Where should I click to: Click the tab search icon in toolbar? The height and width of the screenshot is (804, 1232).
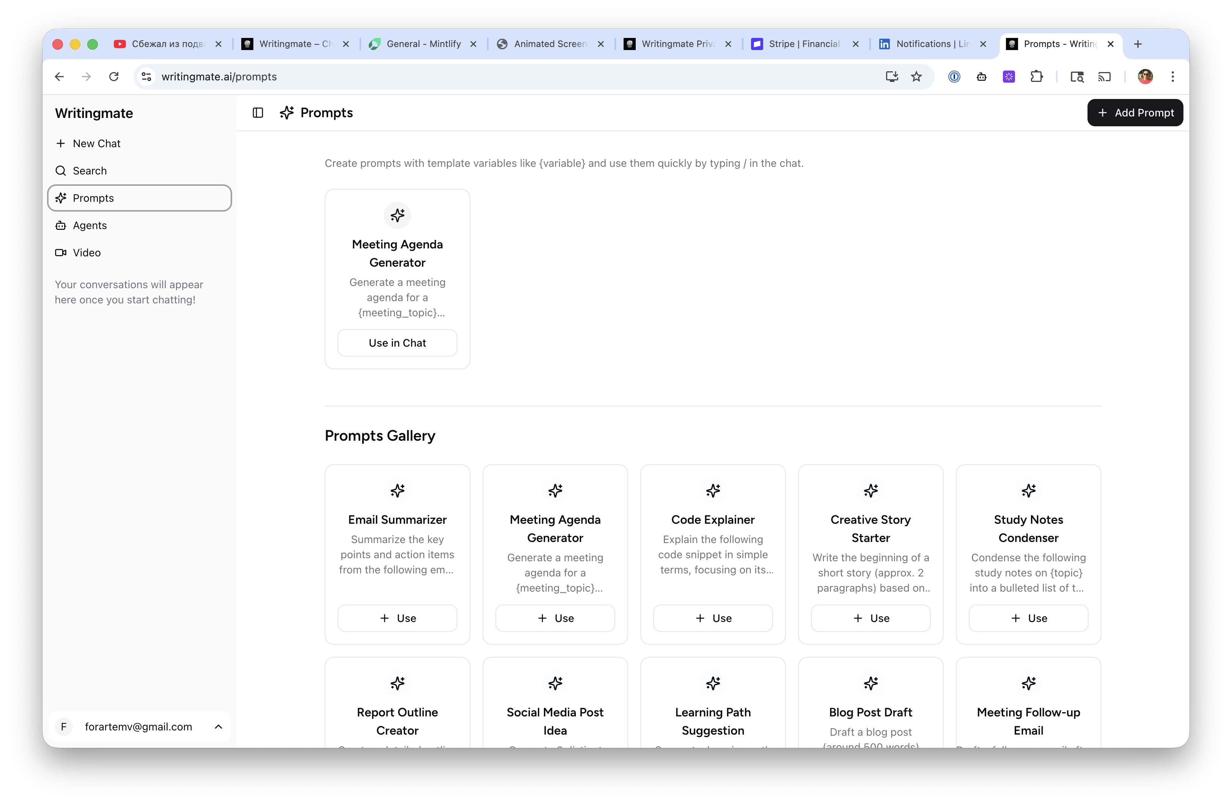[x=1077, y=77]
